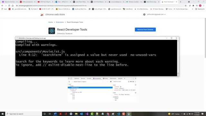Image resolution: width=206 pixels, height=116 pixels.
Task: Open a new tab with the plus icon
Action: click(180, 2)
